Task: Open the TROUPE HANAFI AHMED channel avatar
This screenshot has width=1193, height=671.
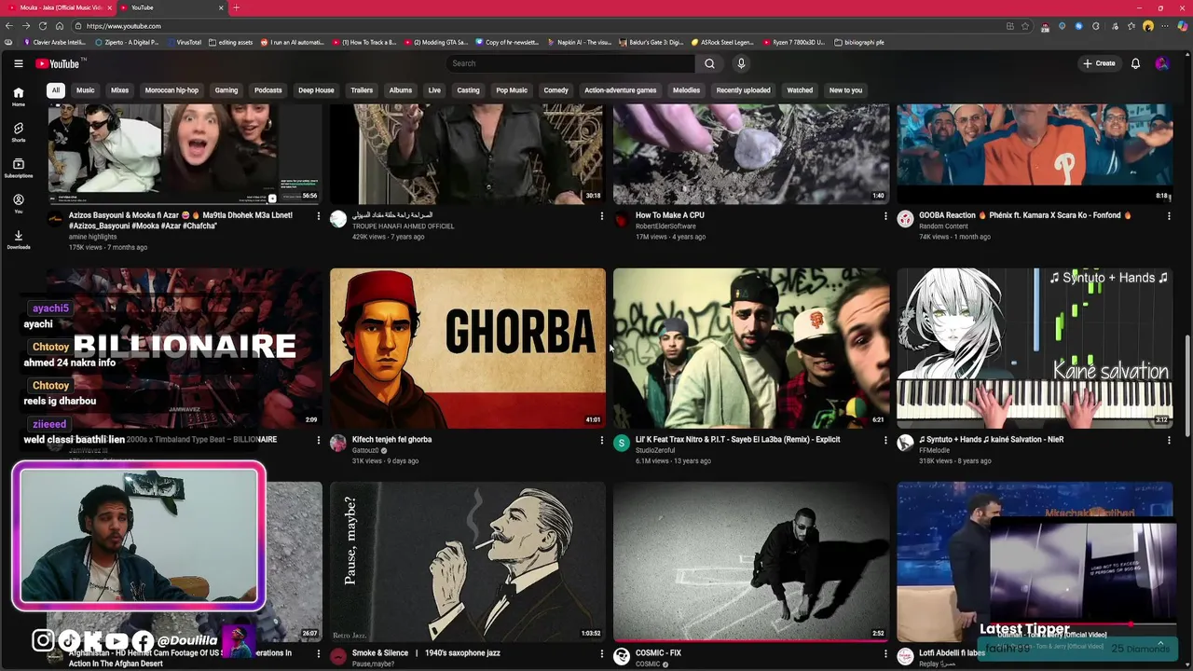Action: [x=338, y=219]
